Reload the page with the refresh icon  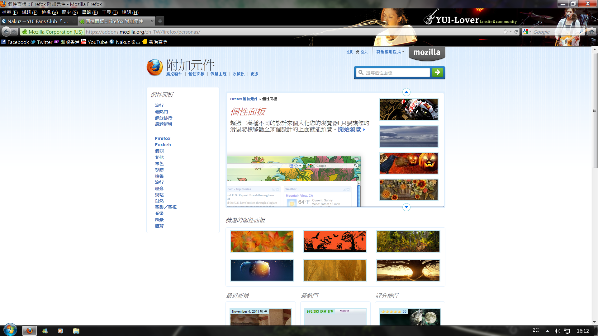(x=516, y=32)
